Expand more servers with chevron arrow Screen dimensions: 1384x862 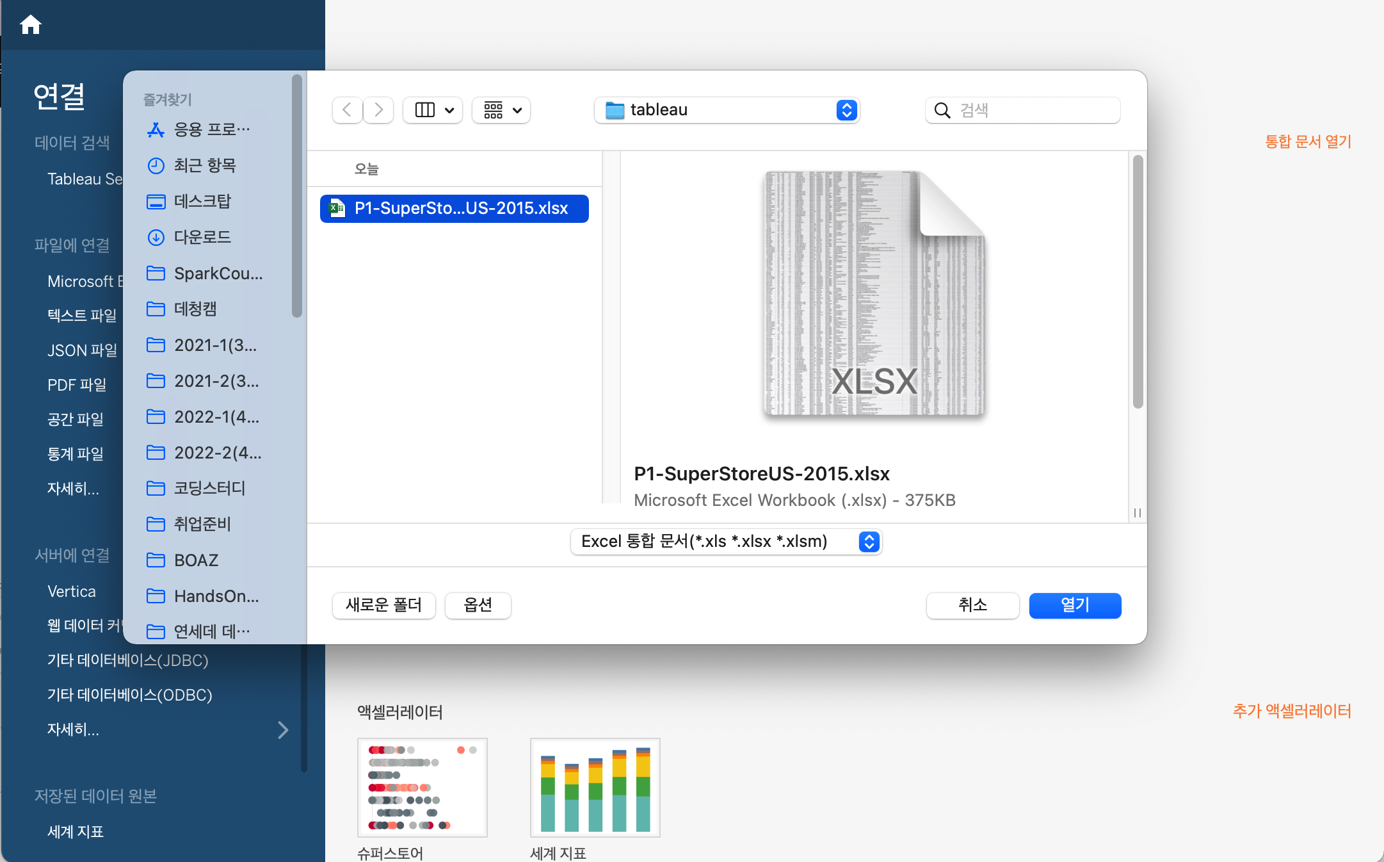click(283, 730)
